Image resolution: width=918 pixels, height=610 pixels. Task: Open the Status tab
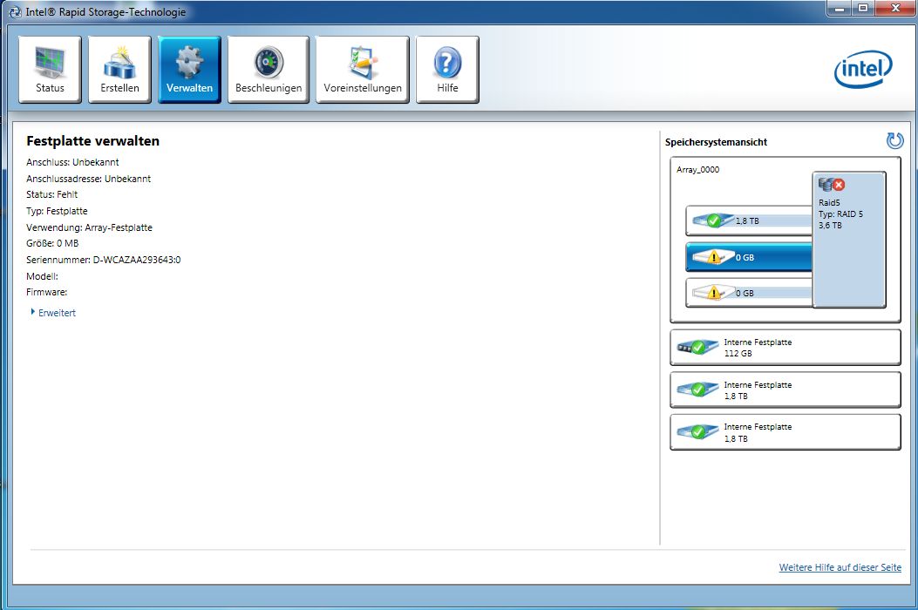click(50, 69)
